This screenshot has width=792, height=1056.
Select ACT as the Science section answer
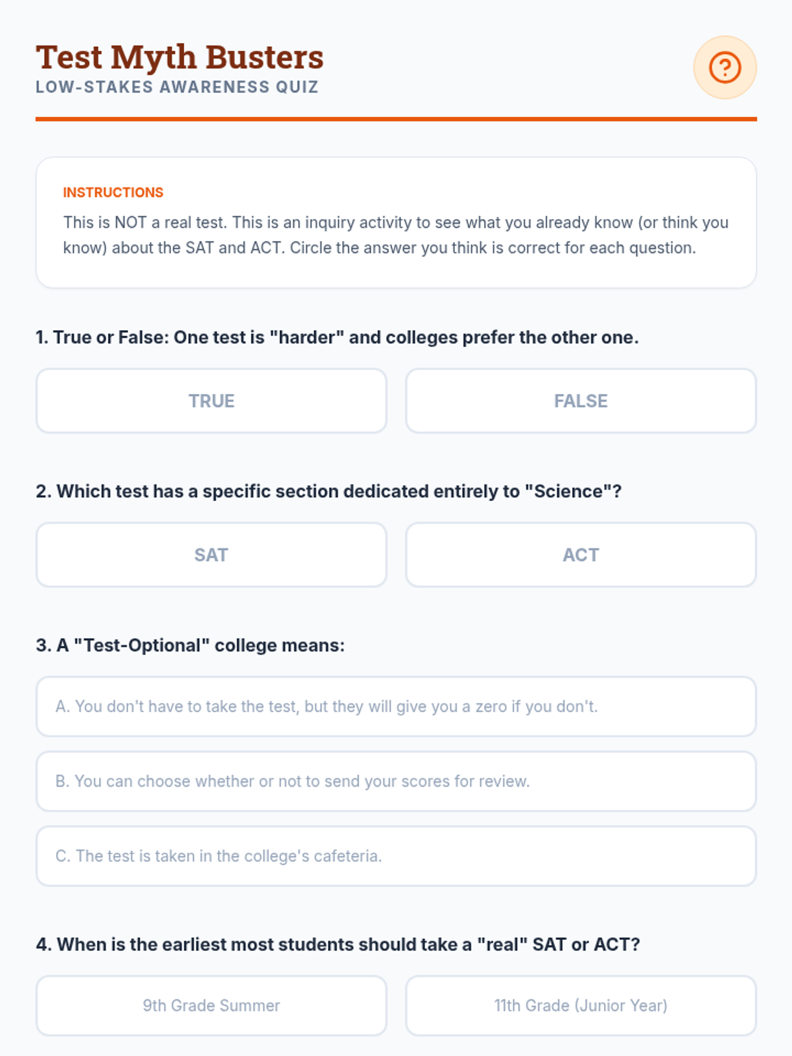click(x=581, y=554)
